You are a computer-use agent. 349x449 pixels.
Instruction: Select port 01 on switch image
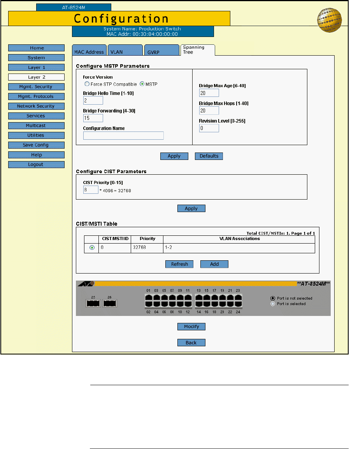pyautogui.click(x=148, y=297)
